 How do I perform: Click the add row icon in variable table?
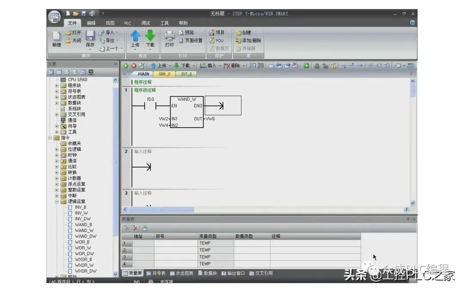tap(126, 228)
